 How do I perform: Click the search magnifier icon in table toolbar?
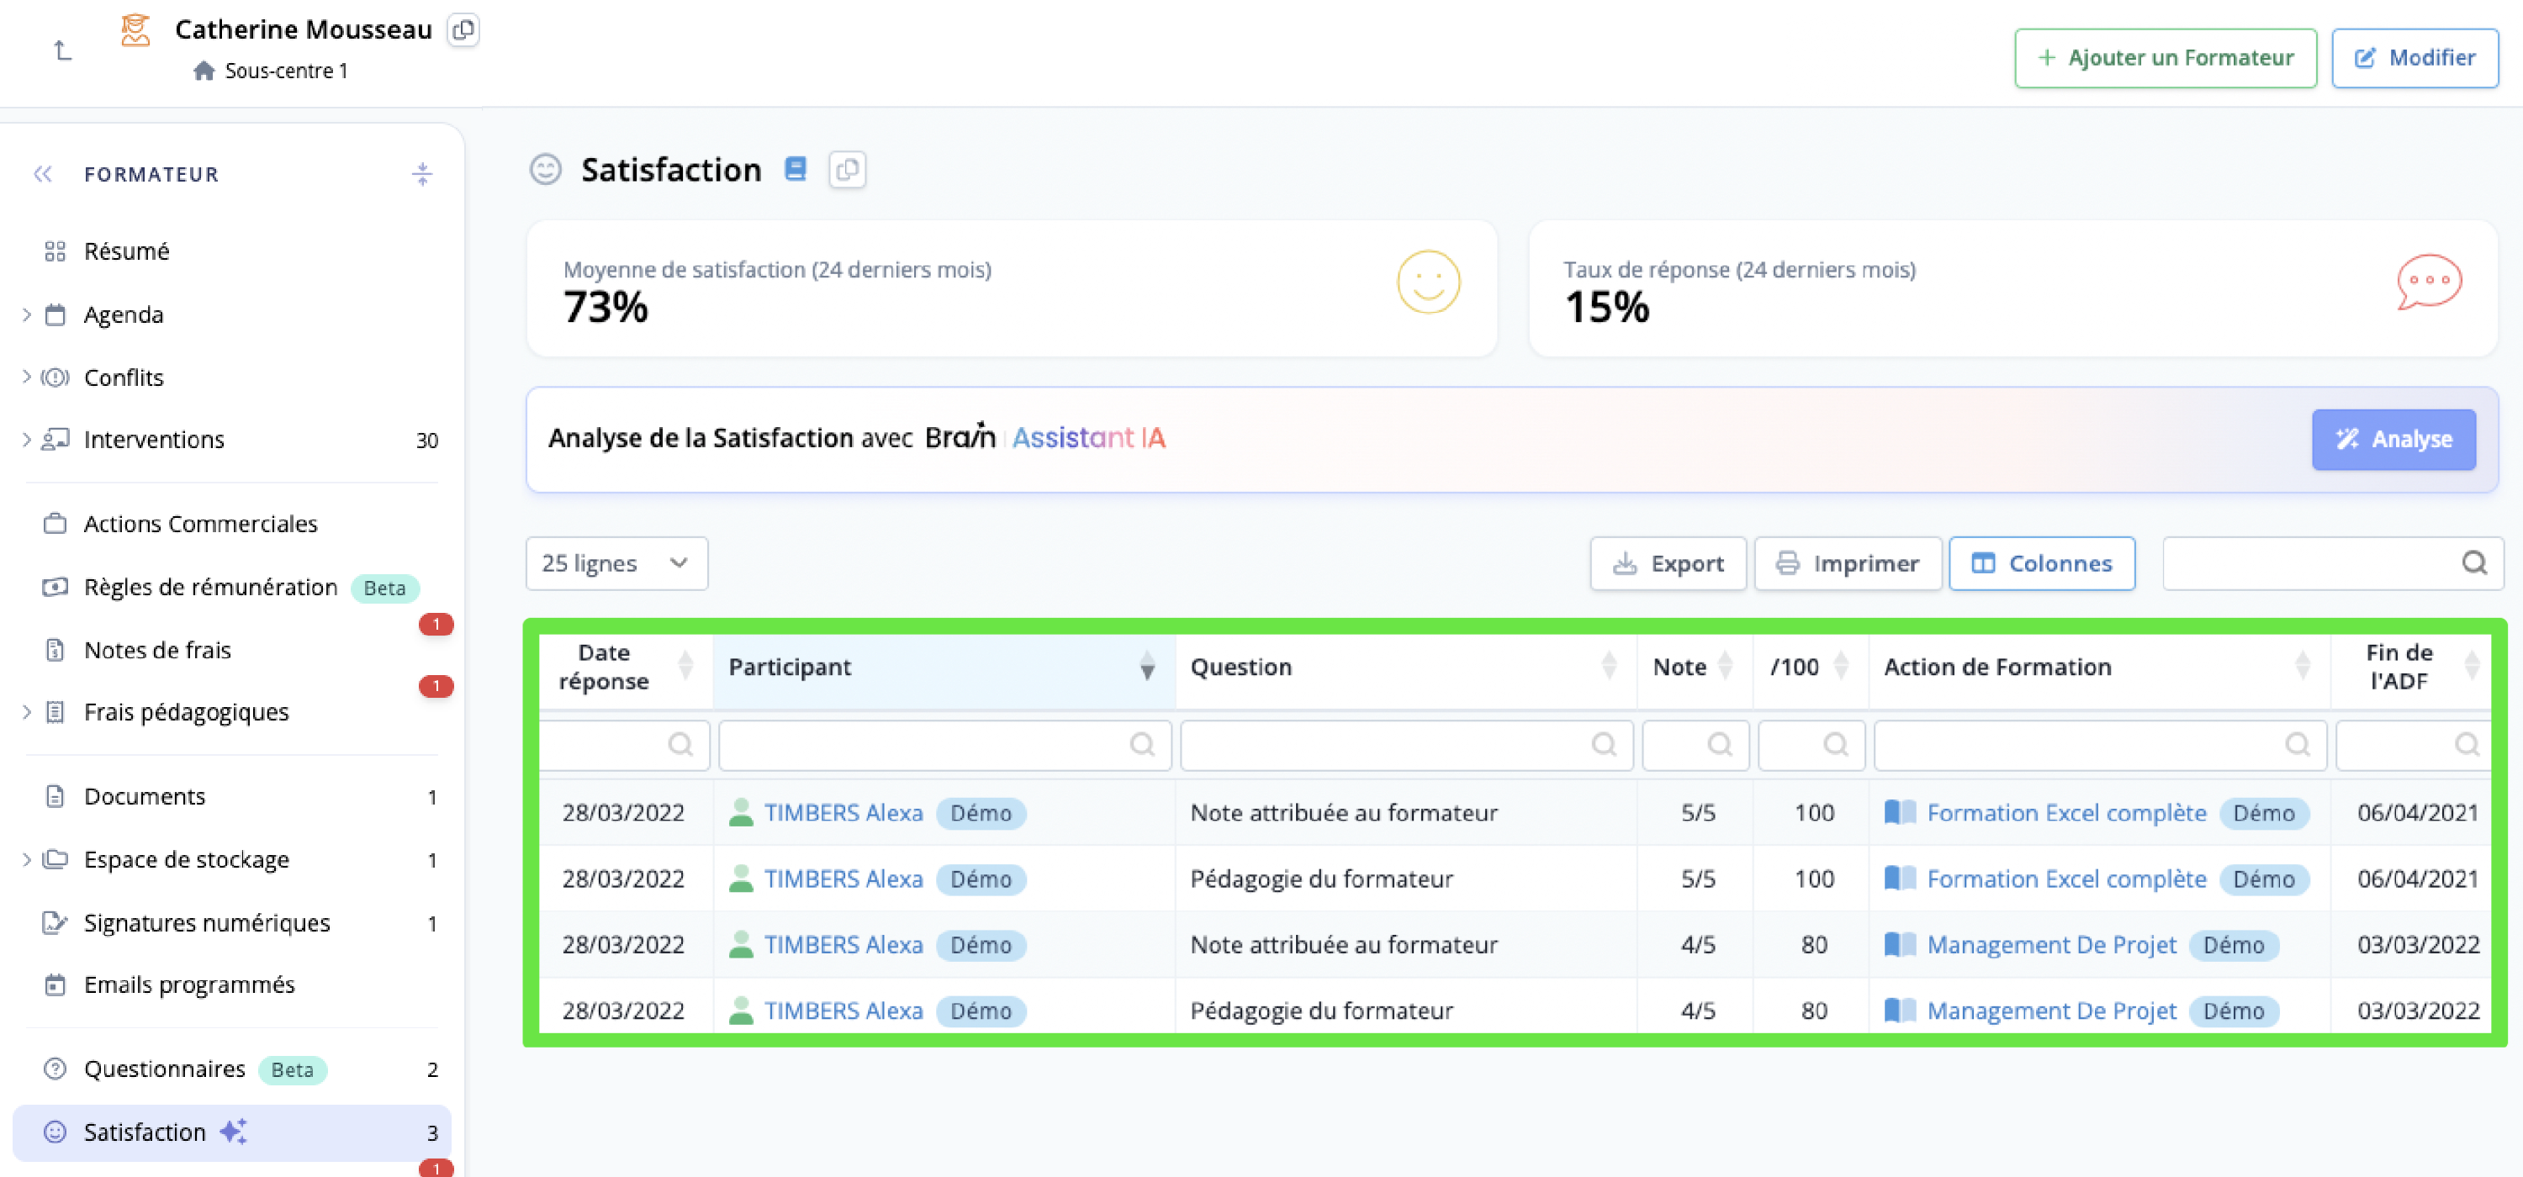[x=2474, y=563]
